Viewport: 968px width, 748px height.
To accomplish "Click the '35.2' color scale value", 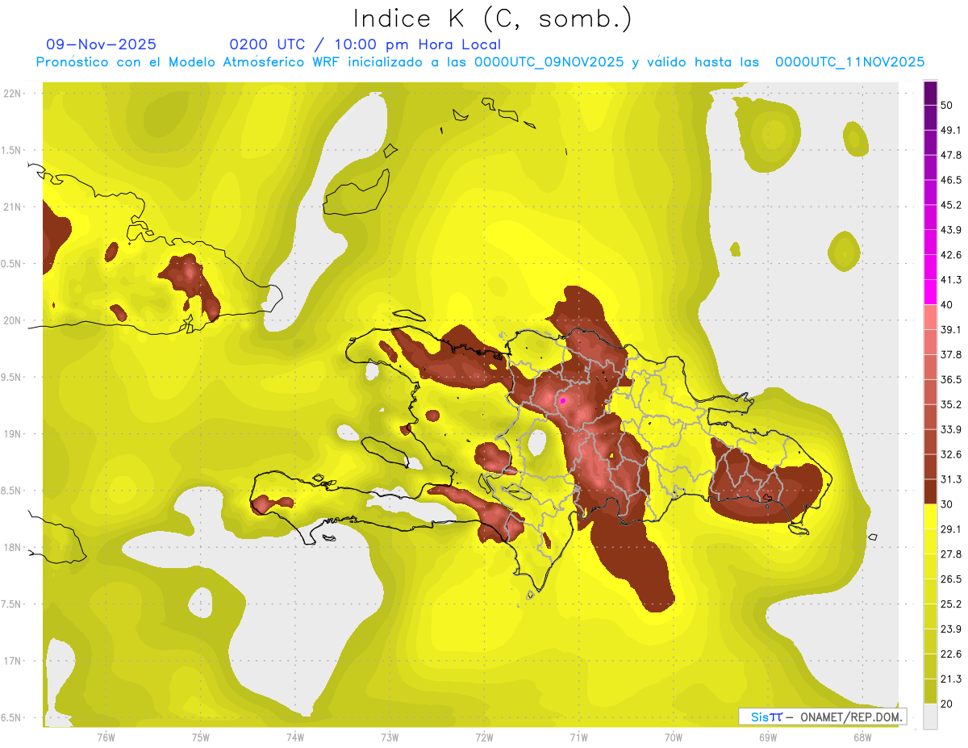I will (951, 404).
